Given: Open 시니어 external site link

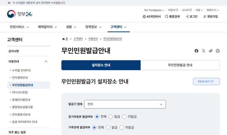Looking at the screenshot, I should (187, 10).
